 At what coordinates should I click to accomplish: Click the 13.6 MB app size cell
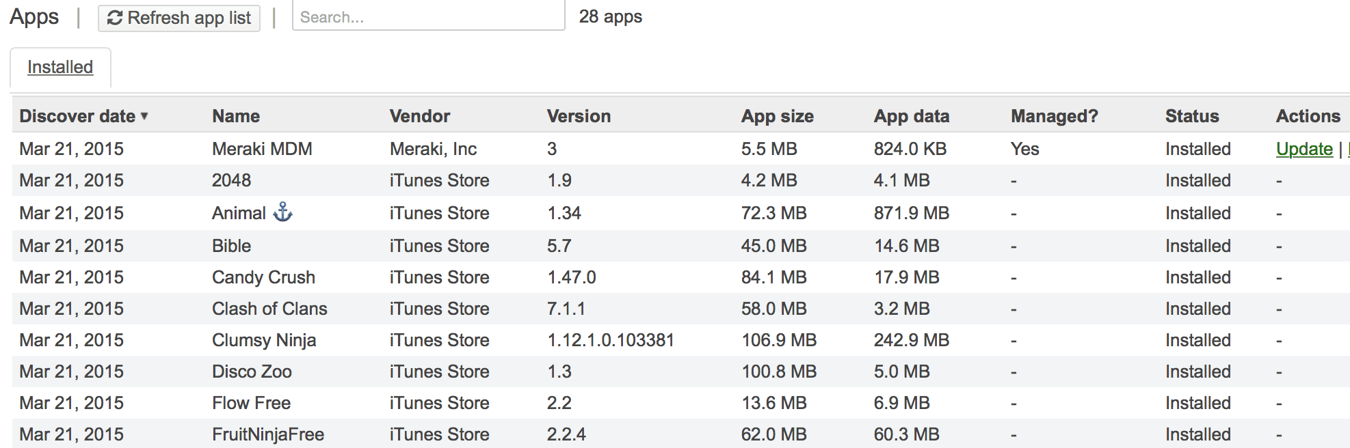tap(773, 403)
